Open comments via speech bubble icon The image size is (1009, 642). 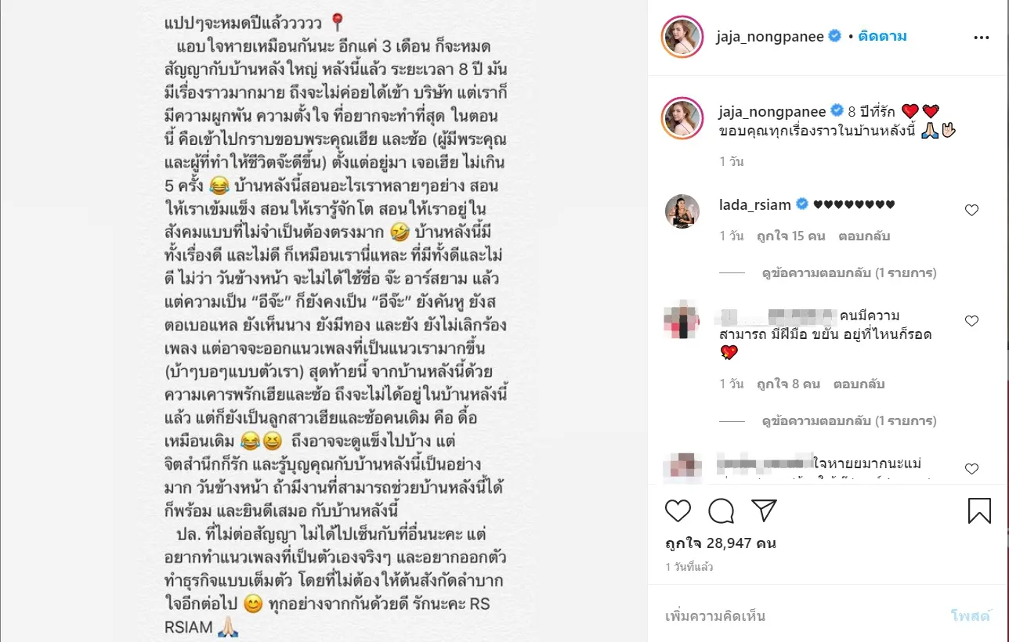pyautogui.click(x=721, y=511)
